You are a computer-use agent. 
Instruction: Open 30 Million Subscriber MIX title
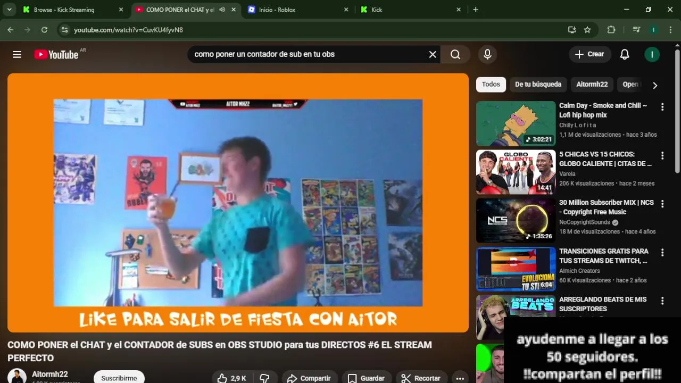[607, 207]
